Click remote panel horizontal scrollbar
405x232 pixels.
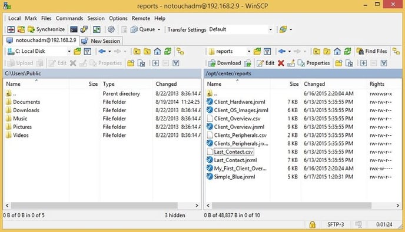(x=291, y=206)
